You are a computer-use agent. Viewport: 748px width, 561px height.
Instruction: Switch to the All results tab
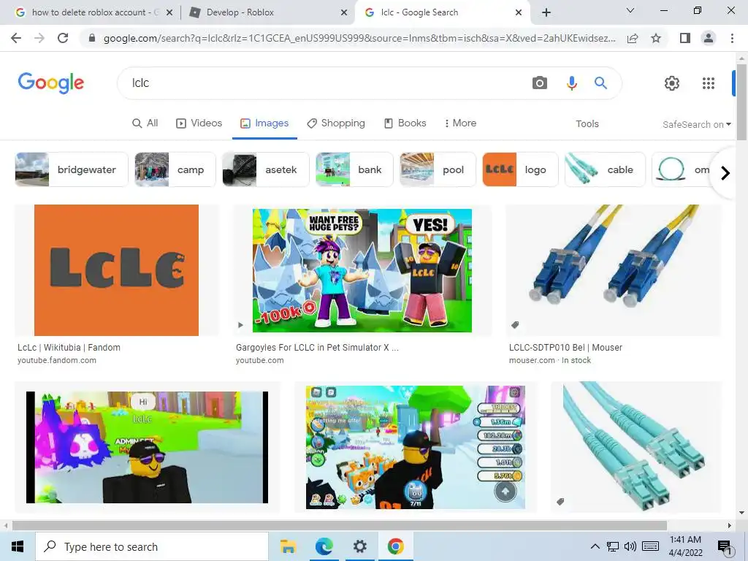pyautogui.click(x=145, y=123)
